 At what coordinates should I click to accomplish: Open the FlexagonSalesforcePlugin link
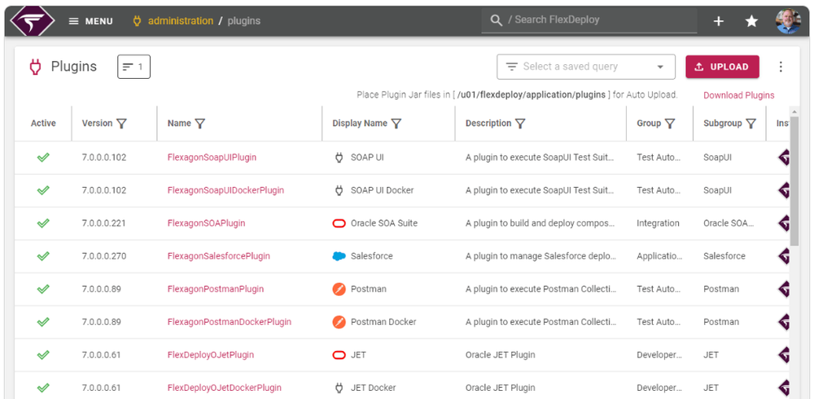[x=218, y=256]
